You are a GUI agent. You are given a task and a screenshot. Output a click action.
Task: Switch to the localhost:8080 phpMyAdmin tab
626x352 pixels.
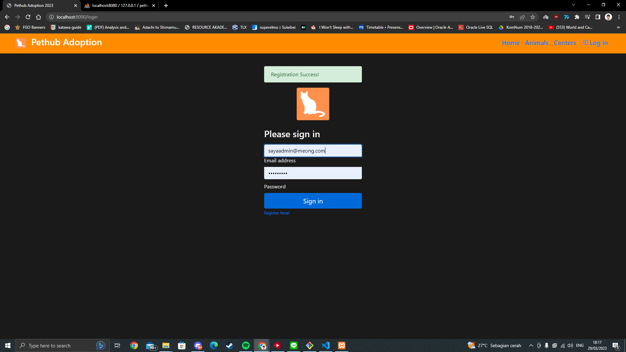pos(119,6)
